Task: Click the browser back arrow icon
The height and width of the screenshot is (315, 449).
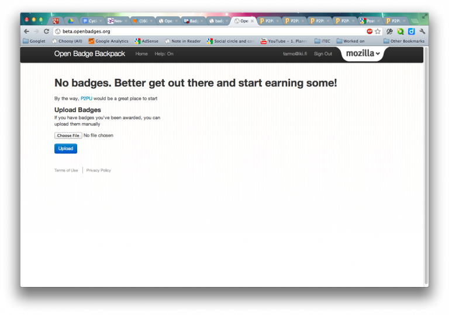Action: coord(27,32)
